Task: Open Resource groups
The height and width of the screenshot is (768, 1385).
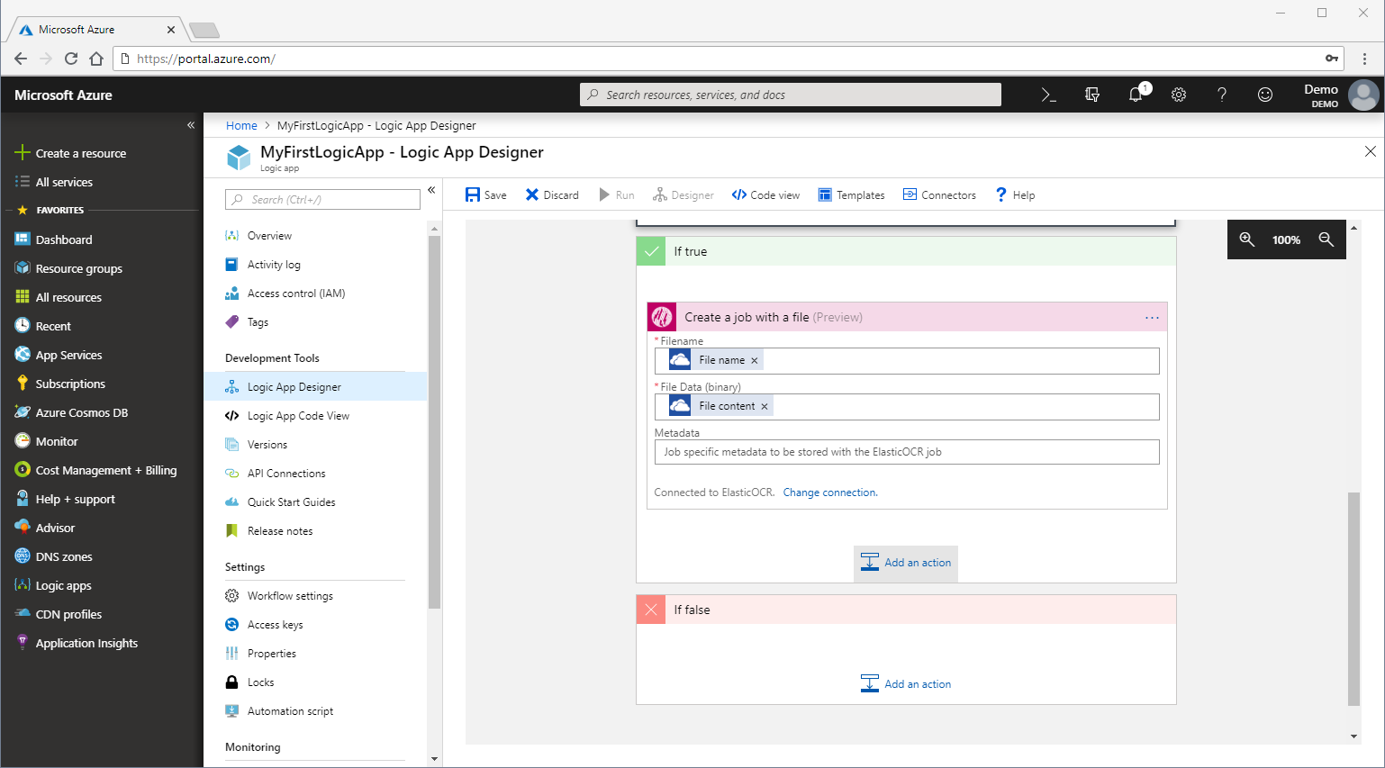Action: pos(68,268)
